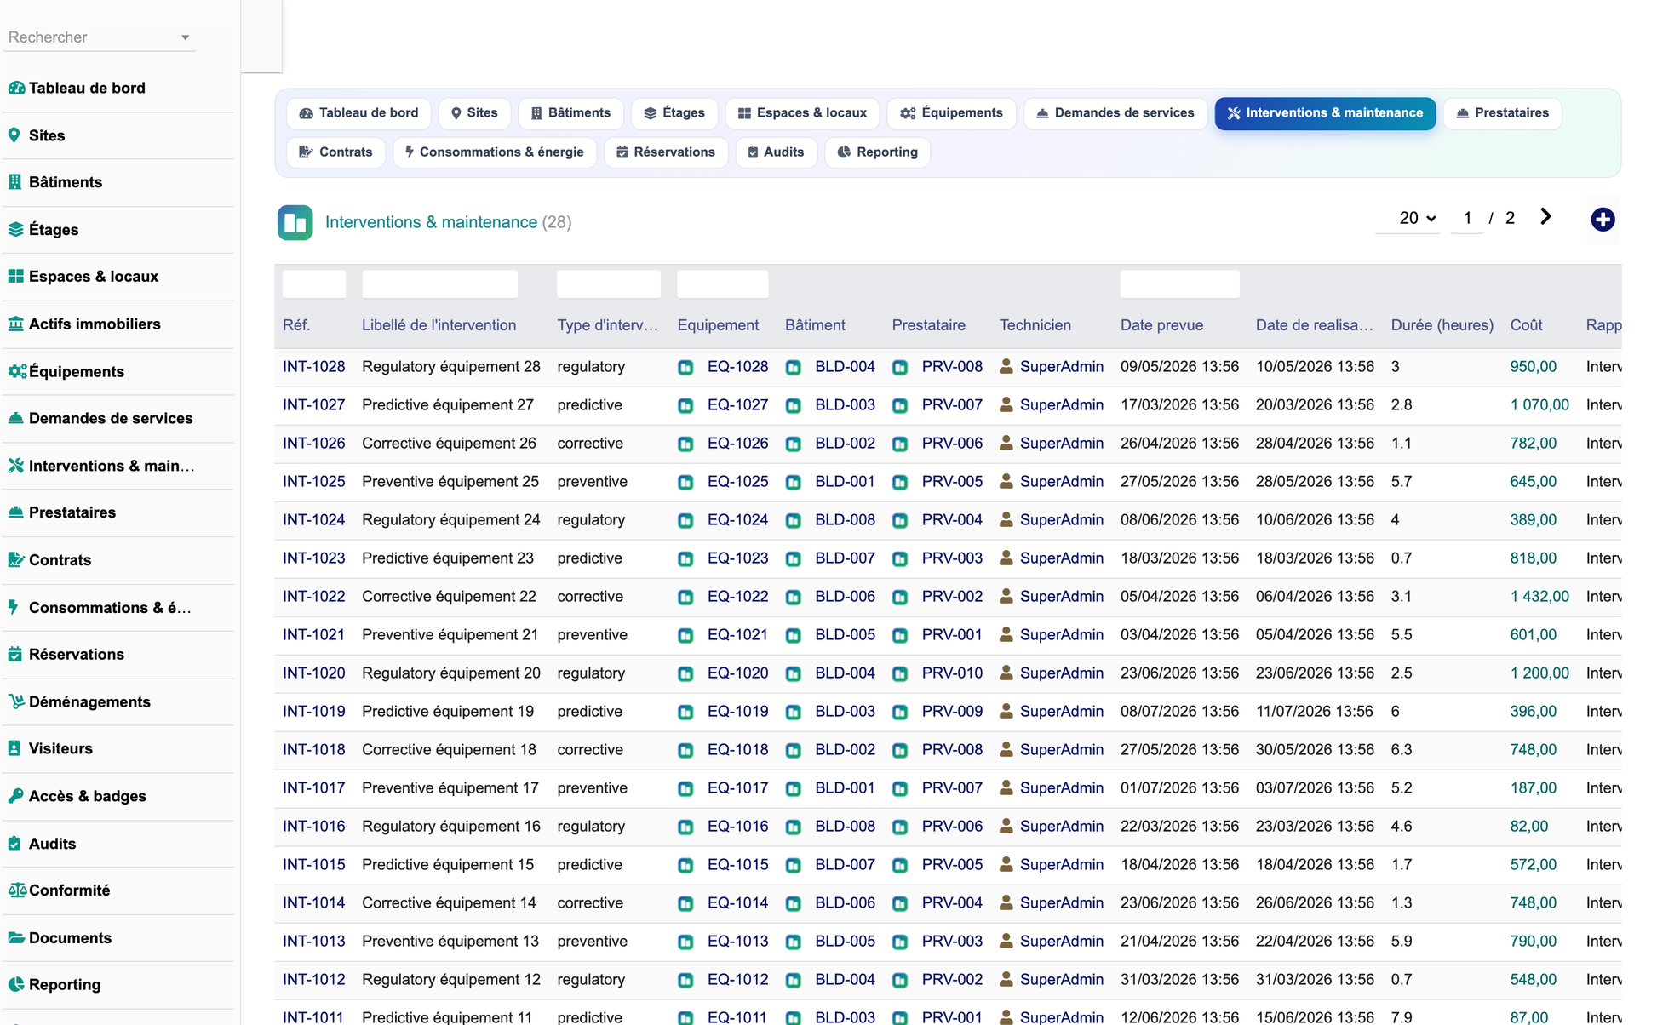Expand the 20 rows-per-page selector

pos(1417,219)
